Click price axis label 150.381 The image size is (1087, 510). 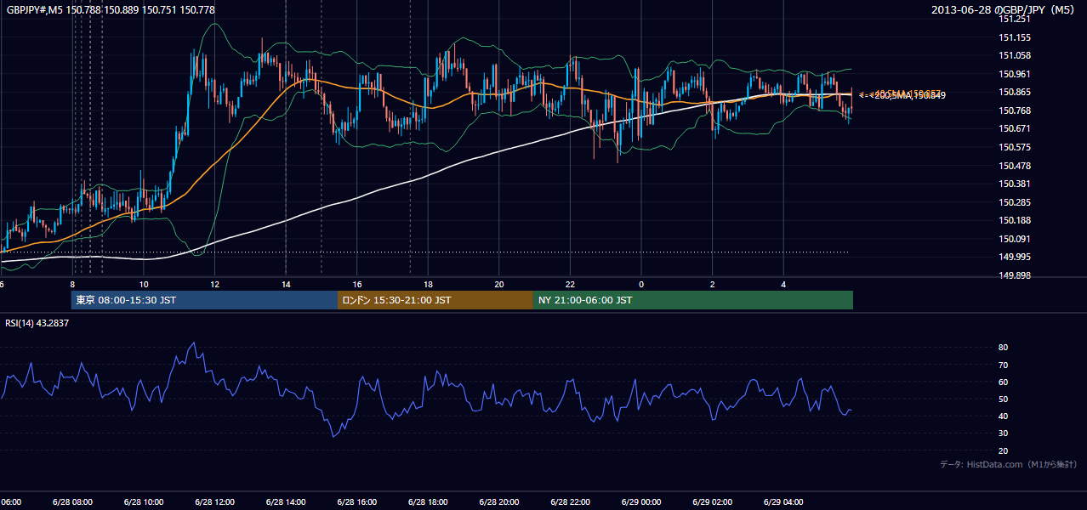[x=1016, y=184]
